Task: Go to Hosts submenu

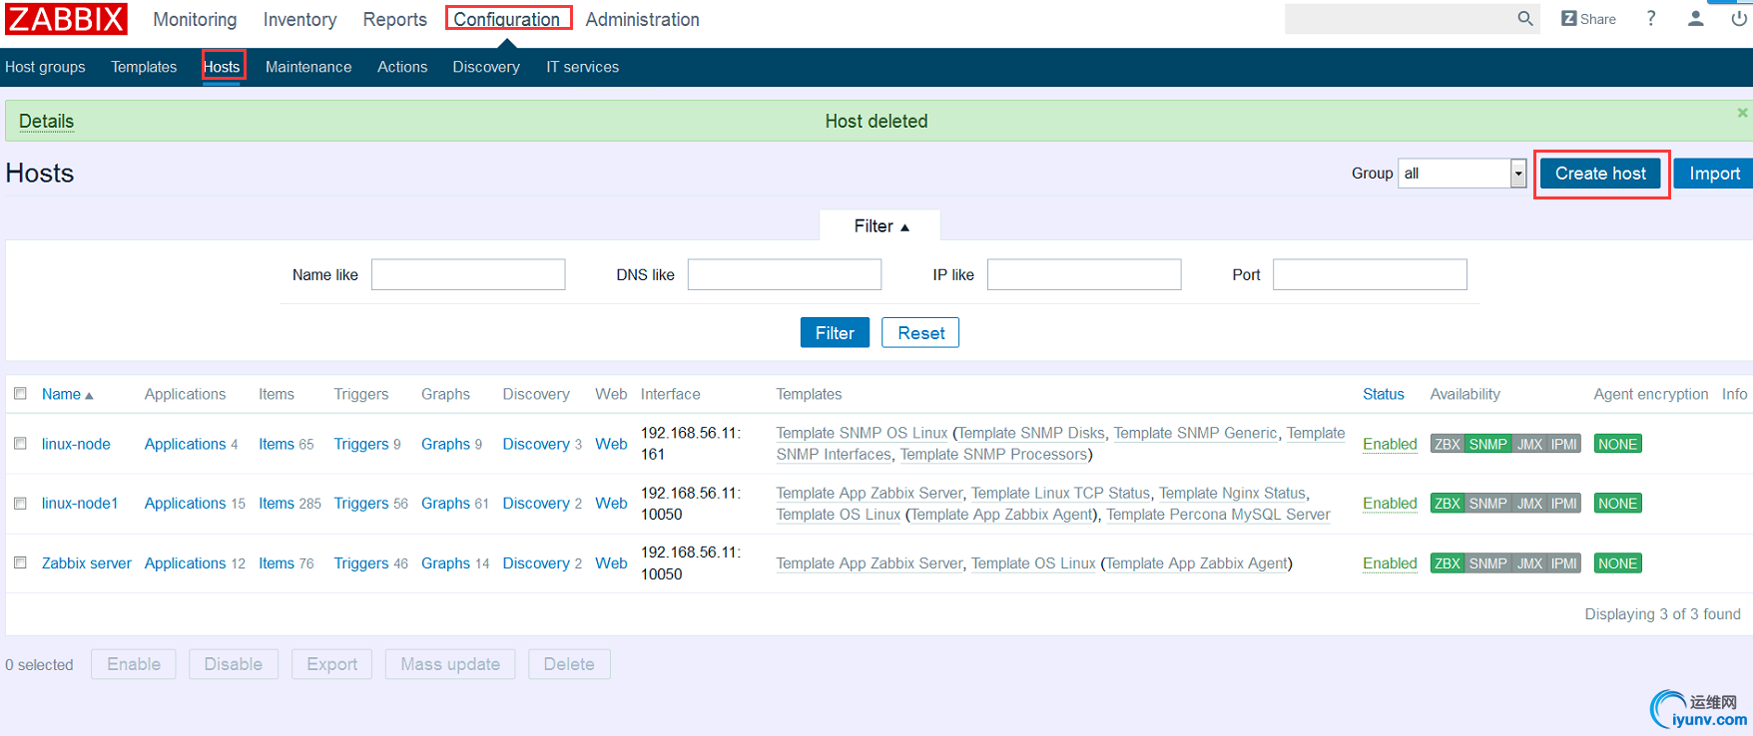Action: (222, 67)
